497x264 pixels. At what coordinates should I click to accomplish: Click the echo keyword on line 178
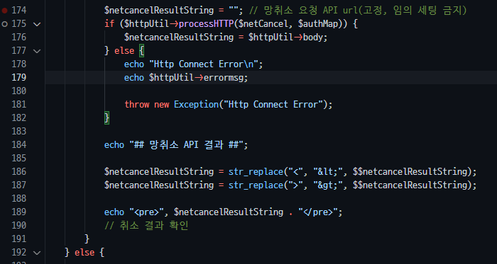[x=134, y=64]
